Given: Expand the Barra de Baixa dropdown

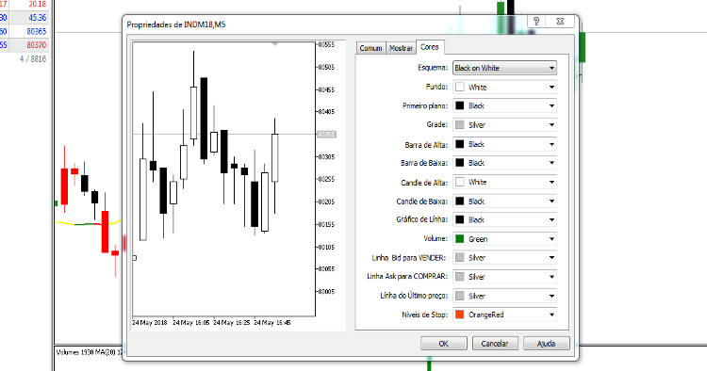Looking at the screenshot, I should [x=504, y=163].
